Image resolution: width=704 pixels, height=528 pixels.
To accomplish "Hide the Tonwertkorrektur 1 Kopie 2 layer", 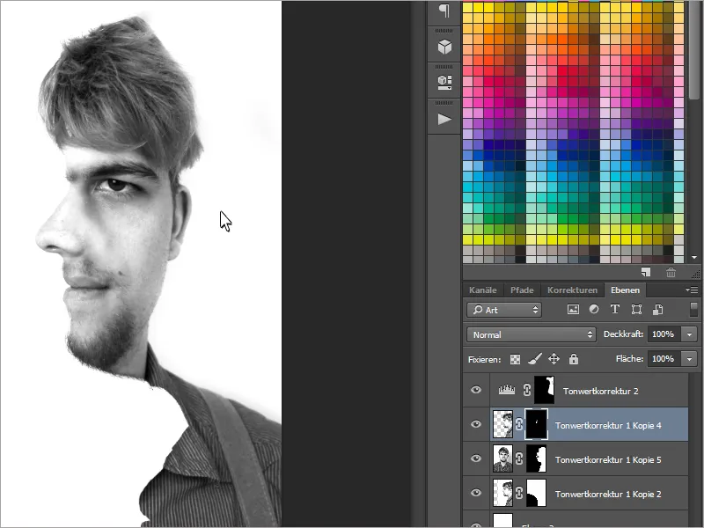I will 476,493.
